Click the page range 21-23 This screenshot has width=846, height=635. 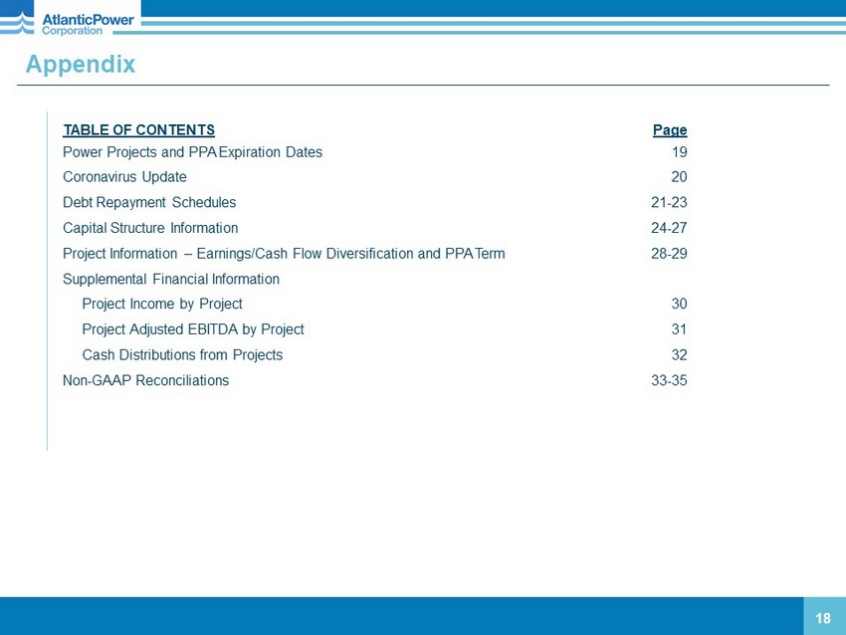[669, 202]
